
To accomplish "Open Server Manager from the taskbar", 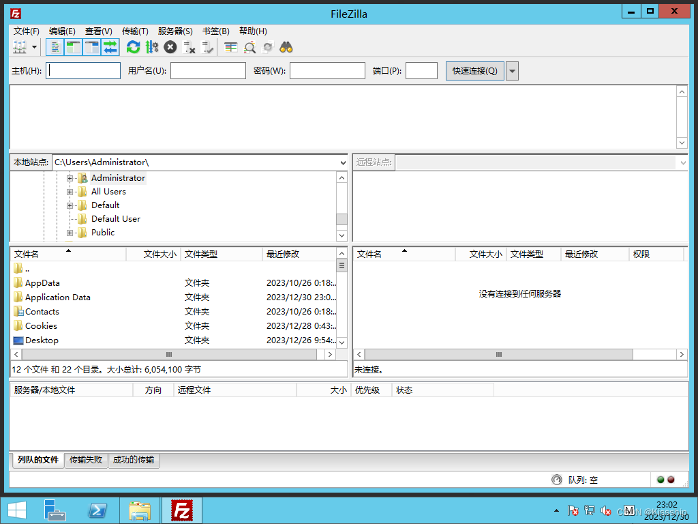I will click(x=55, y=510).
